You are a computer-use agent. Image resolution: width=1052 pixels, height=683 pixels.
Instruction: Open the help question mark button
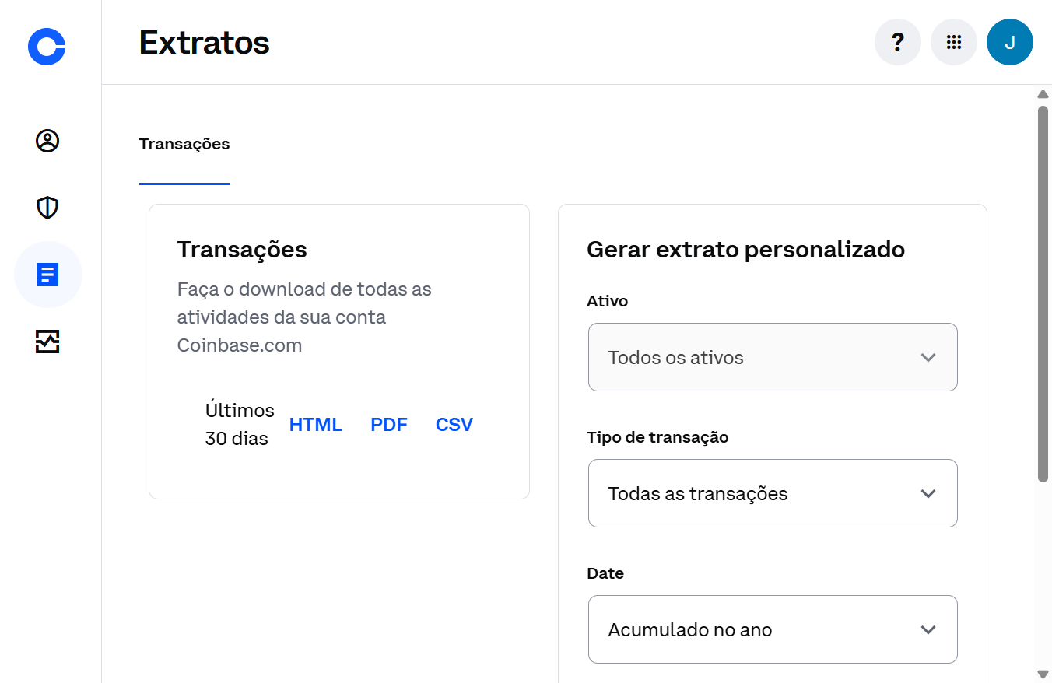tap(898, 42)
